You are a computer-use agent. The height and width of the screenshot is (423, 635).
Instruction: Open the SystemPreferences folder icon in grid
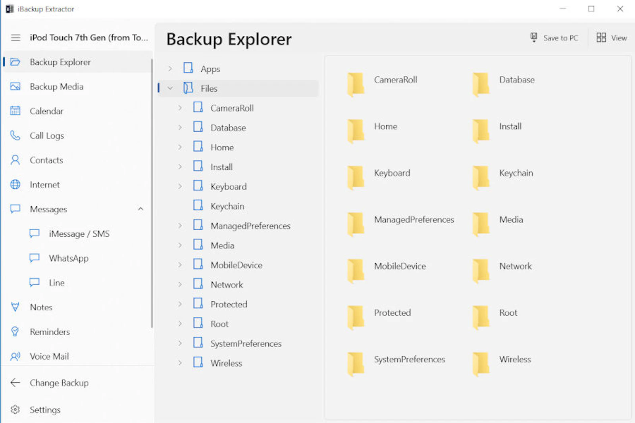(356, 364)
